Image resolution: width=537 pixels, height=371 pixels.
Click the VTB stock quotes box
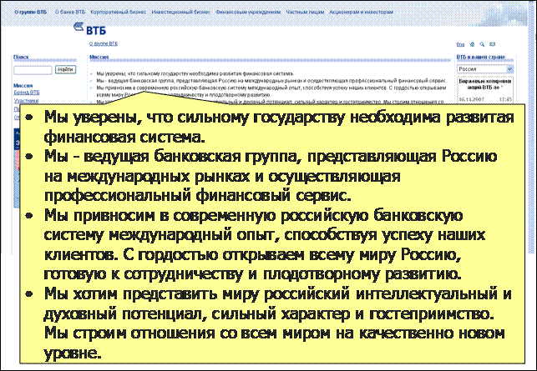(485, 90)
